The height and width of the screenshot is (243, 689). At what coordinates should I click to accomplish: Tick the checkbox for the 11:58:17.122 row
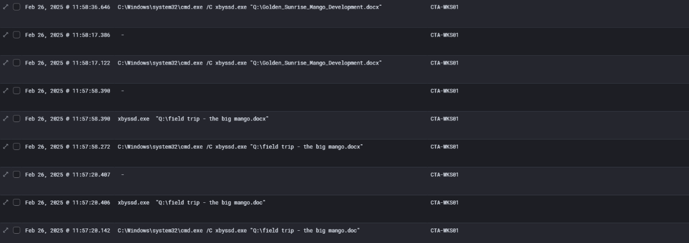pyautogui.click(x=16, y=63)
